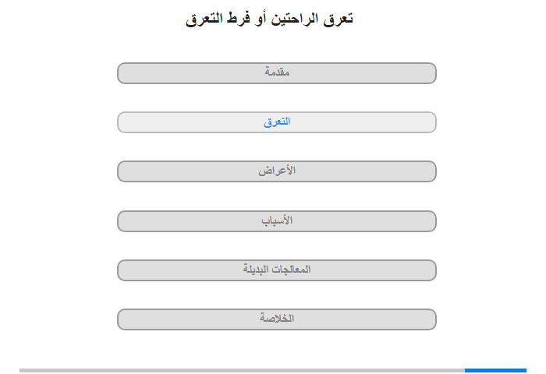
Task: Click the الخلاصة label text
Action: coord(277,319)
